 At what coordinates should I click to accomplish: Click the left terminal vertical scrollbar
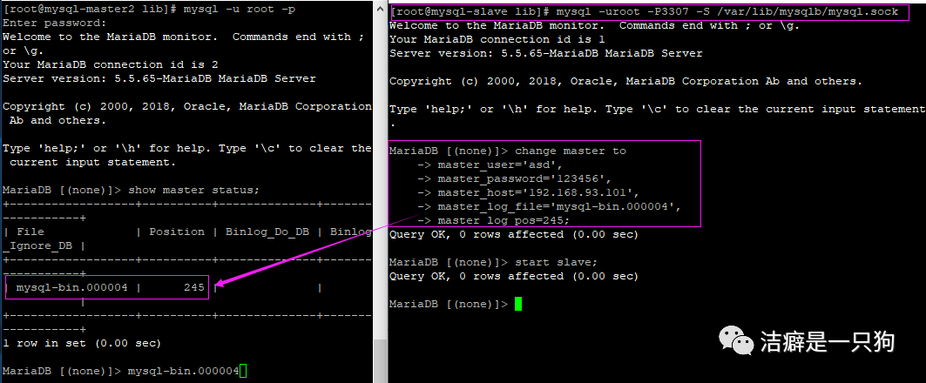click(379, 191)
